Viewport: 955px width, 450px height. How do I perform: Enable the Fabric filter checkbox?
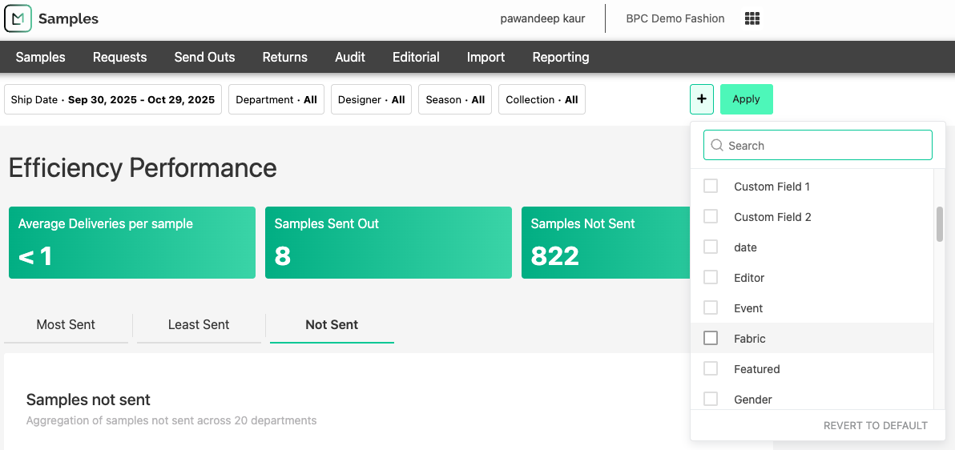click(x=711, y=339)
